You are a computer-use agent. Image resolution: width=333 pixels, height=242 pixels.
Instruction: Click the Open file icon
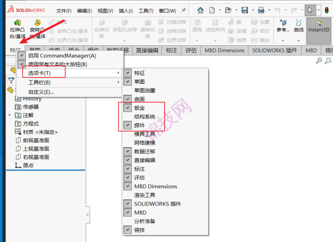tap(228, 10)
